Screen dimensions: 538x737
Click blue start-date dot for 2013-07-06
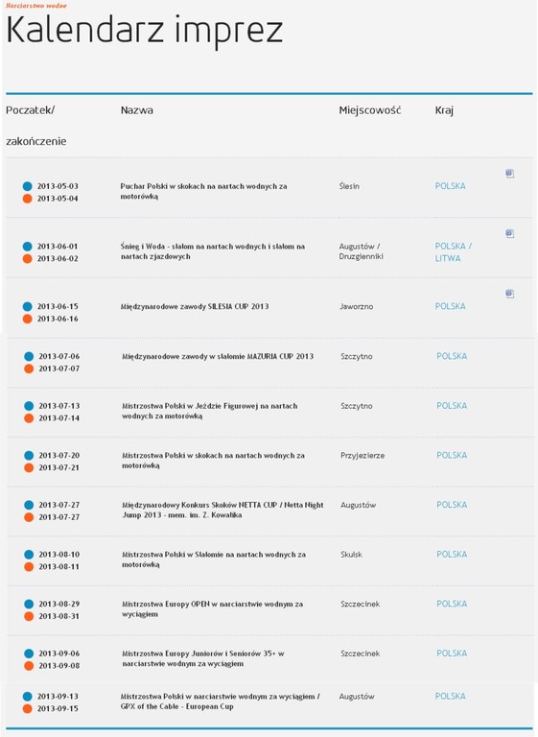click(x=29, y=356)
